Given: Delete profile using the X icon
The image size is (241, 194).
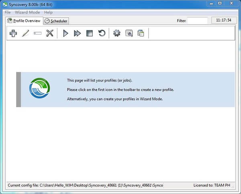Looking at the screenshot, I should [x=50, y=33].
